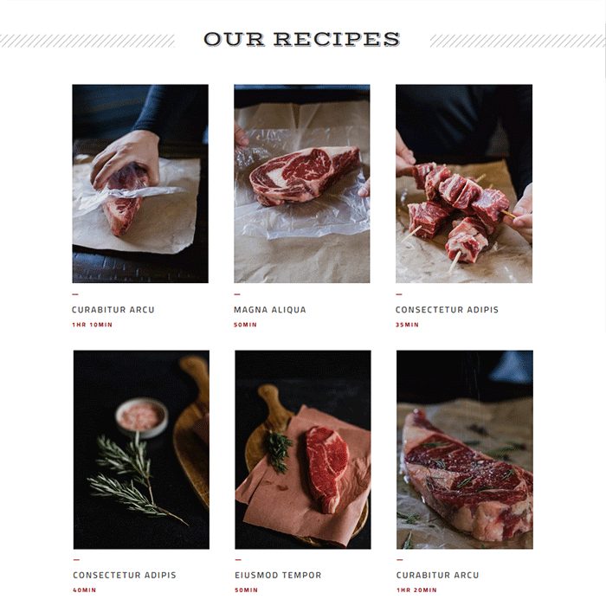The height and width of the screenshot is (606, 606).
Task: Click the bottom-row Curabitur Arcu title
Action: (437, 575)
